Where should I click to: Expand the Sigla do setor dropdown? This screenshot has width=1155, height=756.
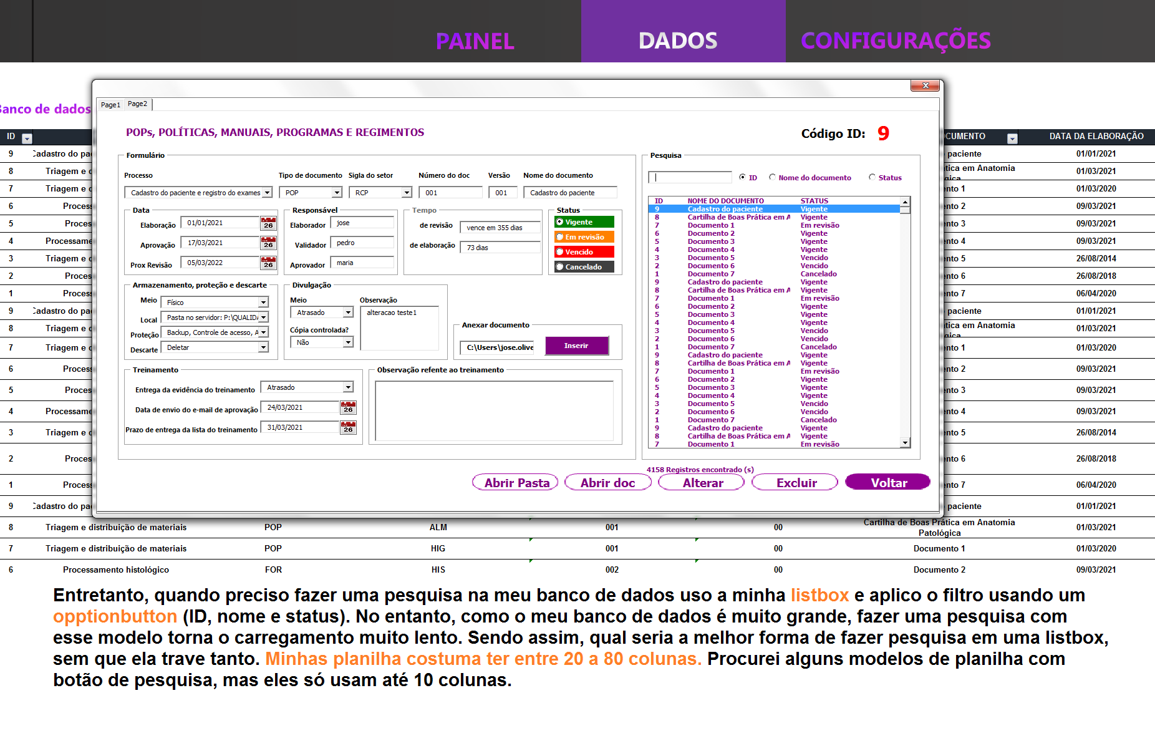(x=407, y=193)
